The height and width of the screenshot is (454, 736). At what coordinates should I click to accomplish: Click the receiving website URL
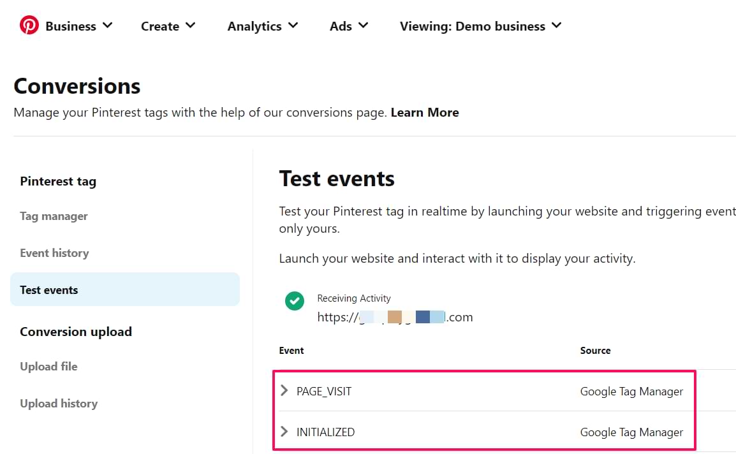coord(395,317)
